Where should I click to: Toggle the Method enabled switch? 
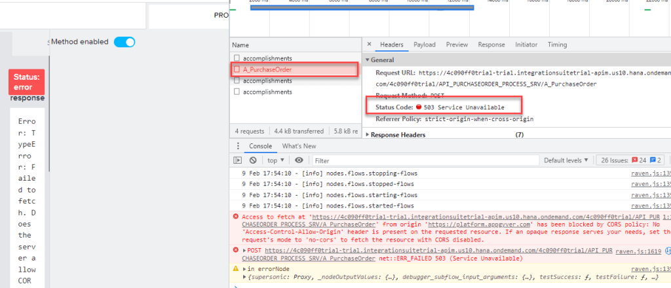point(125,42)
